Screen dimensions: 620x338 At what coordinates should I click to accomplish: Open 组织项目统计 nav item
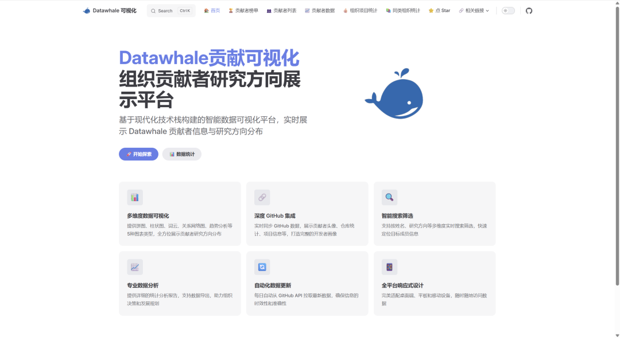(360, 11)
